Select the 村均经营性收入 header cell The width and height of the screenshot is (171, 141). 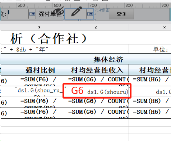pyautogui.click(x=97, y=70)
